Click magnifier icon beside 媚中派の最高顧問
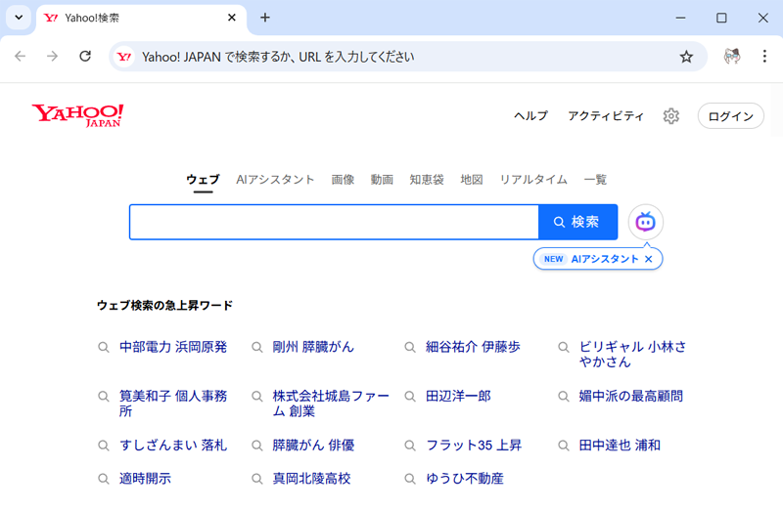The height and width of the screenshot is (510, 783). tap(564, 397)
